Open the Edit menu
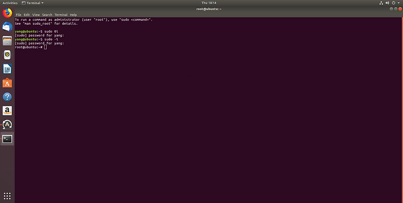 click(x=27, y=15)
